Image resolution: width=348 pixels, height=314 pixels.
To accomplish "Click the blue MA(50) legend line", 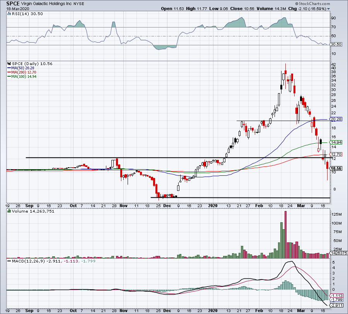I will [x=9, y=68].
